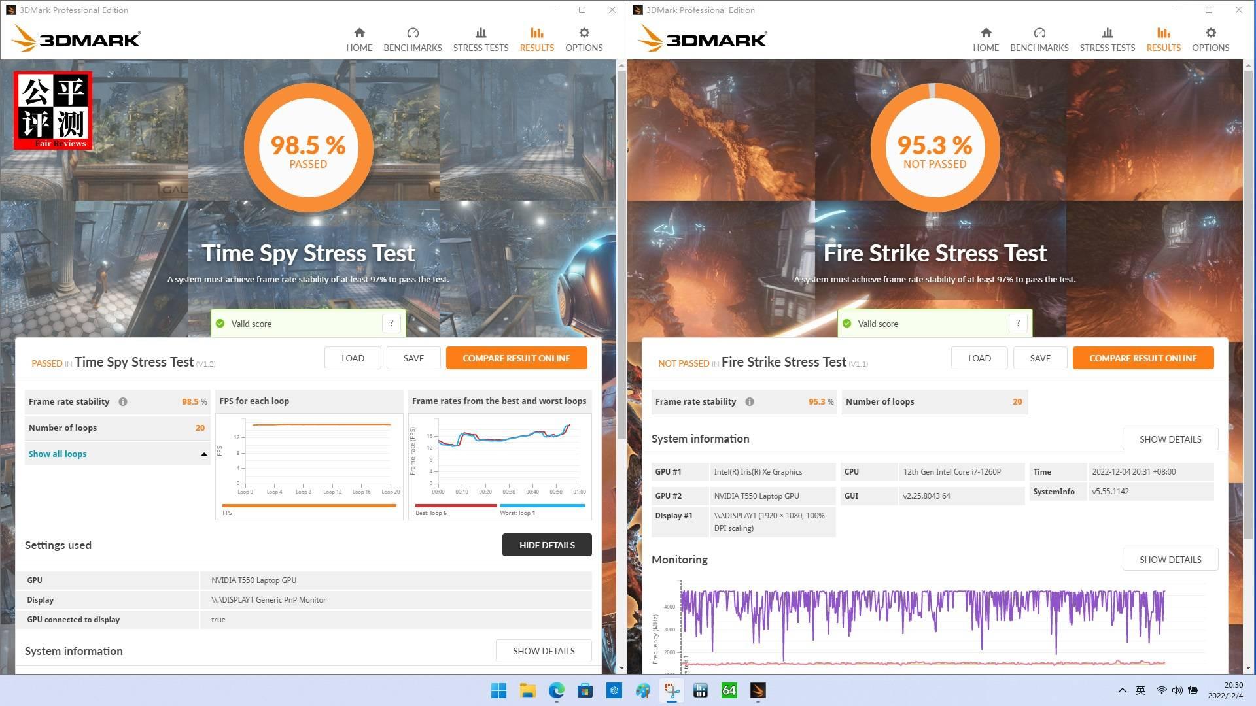Click SAVE in the Fire Strike window
Screen dimensions: 1256x706
[x=1040, y=358]
